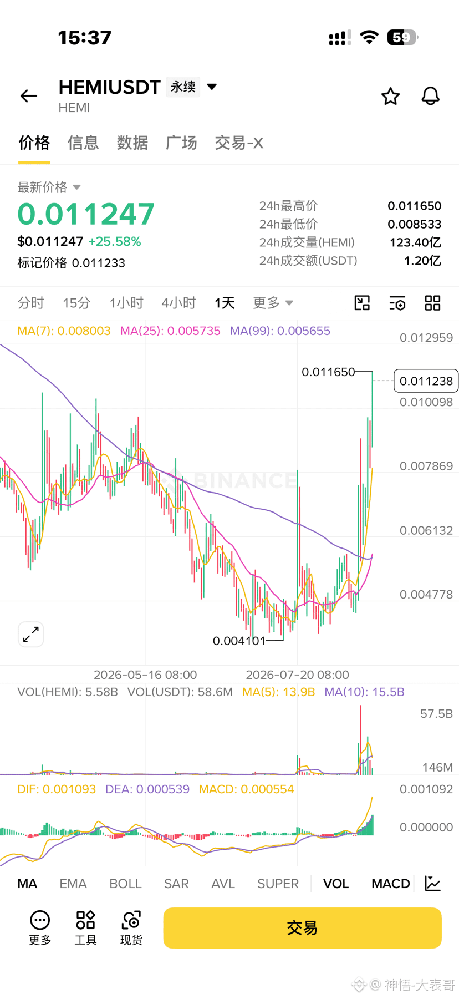Tap the 24h成交额 value 1.20亿
Viewport: 459px width, 999px height.
click(422, 261)
